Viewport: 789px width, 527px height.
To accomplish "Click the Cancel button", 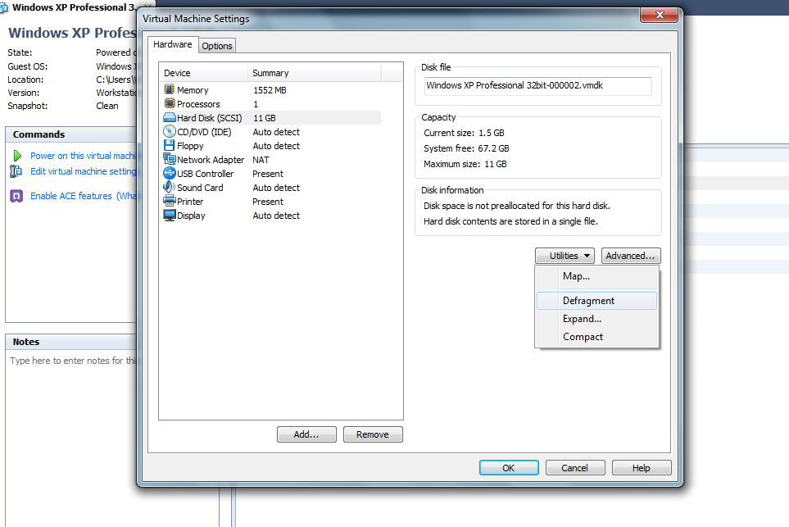I will 574,468.
